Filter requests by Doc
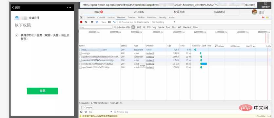Screen dimensions: 274x118 coord(174,27)
